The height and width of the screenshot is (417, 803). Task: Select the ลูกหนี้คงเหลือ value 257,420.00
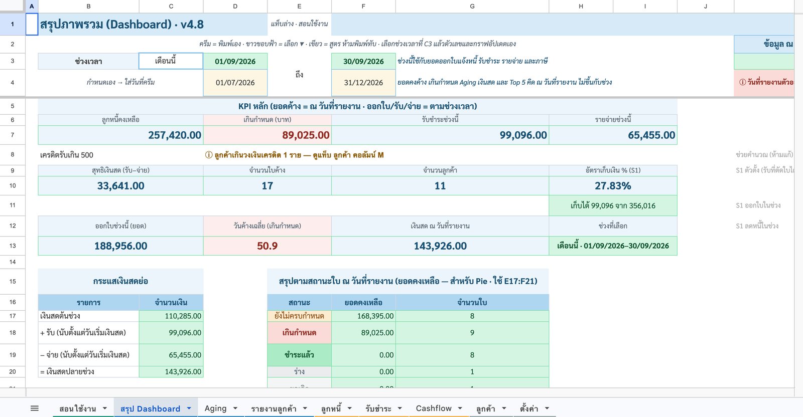pos(120,135)
